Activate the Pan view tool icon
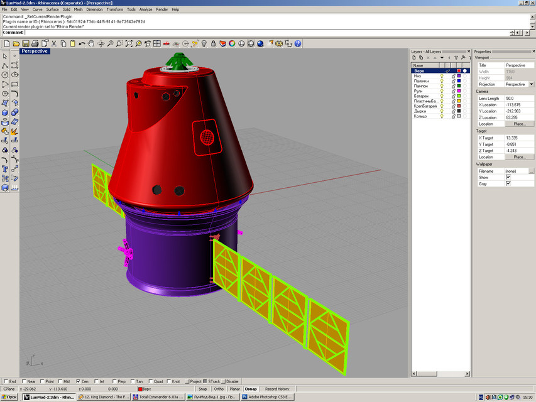 pyautogui.click(x=90, y=44)
